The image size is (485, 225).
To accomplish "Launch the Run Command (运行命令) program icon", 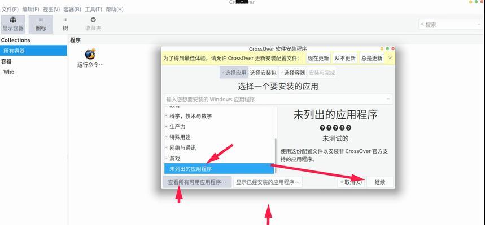I will (x=90, y=58).
